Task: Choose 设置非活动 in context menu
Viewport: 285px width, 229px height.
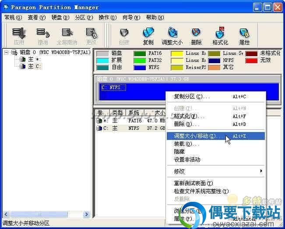Action: click(x=216, y=160)
